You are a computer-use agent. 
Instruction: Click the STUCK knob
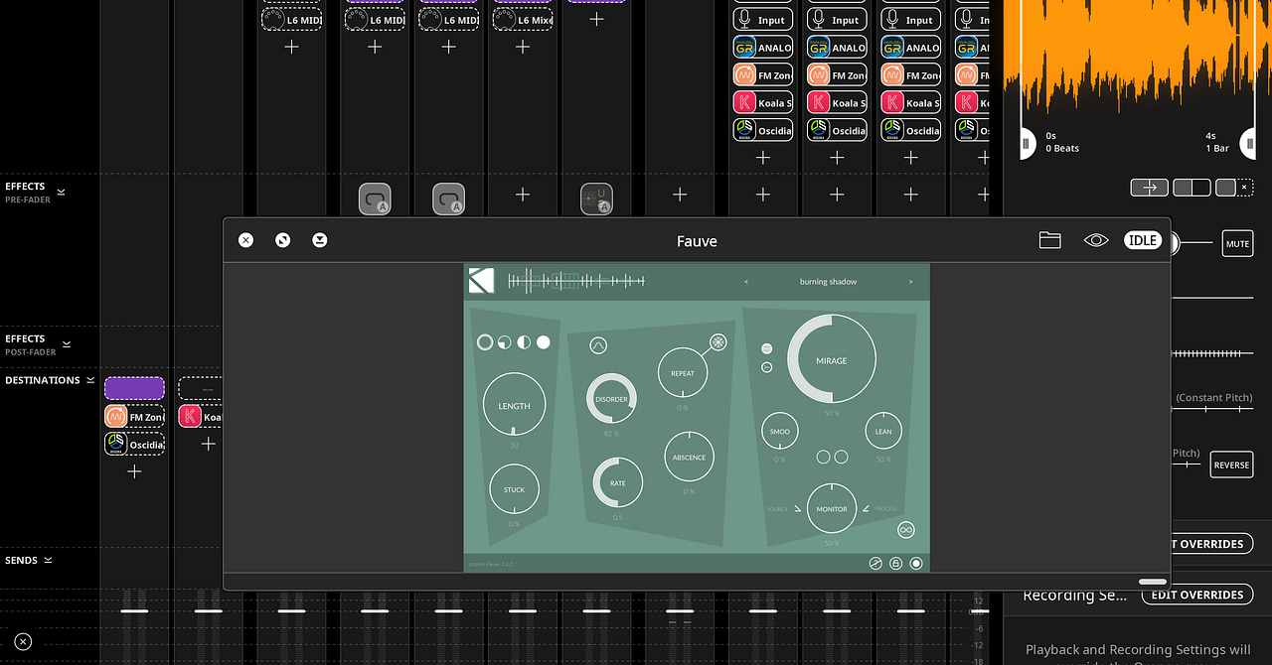point(514,489)
